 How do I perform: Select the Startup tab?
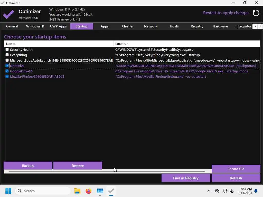(81, 26)
